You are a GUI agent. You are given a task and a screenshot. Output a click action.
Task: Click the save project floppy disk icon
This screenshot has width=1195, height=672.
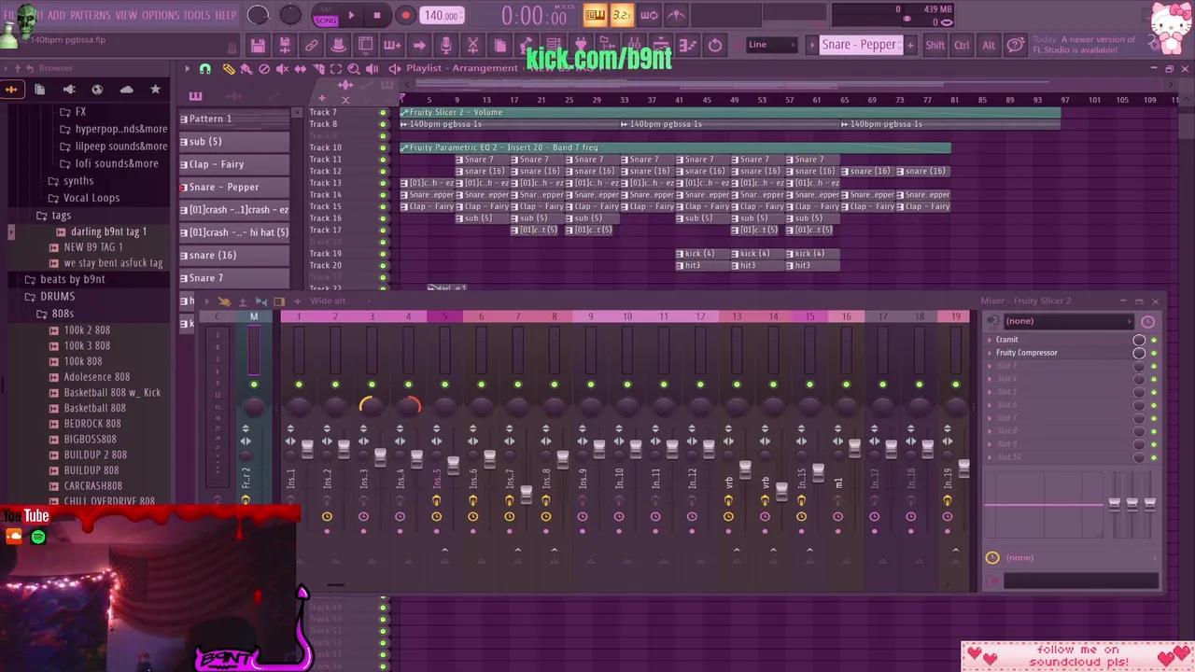pyautogui.click(x=258, y=45)
